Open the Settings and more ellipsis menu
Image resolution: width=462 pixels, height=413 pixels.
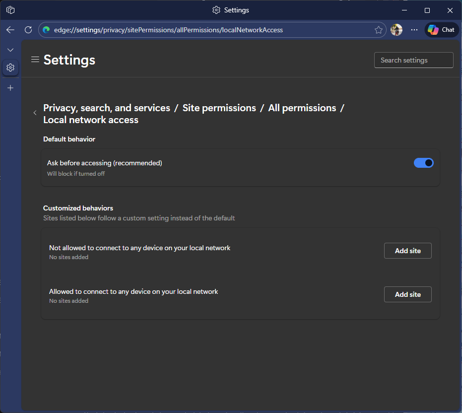414,30
